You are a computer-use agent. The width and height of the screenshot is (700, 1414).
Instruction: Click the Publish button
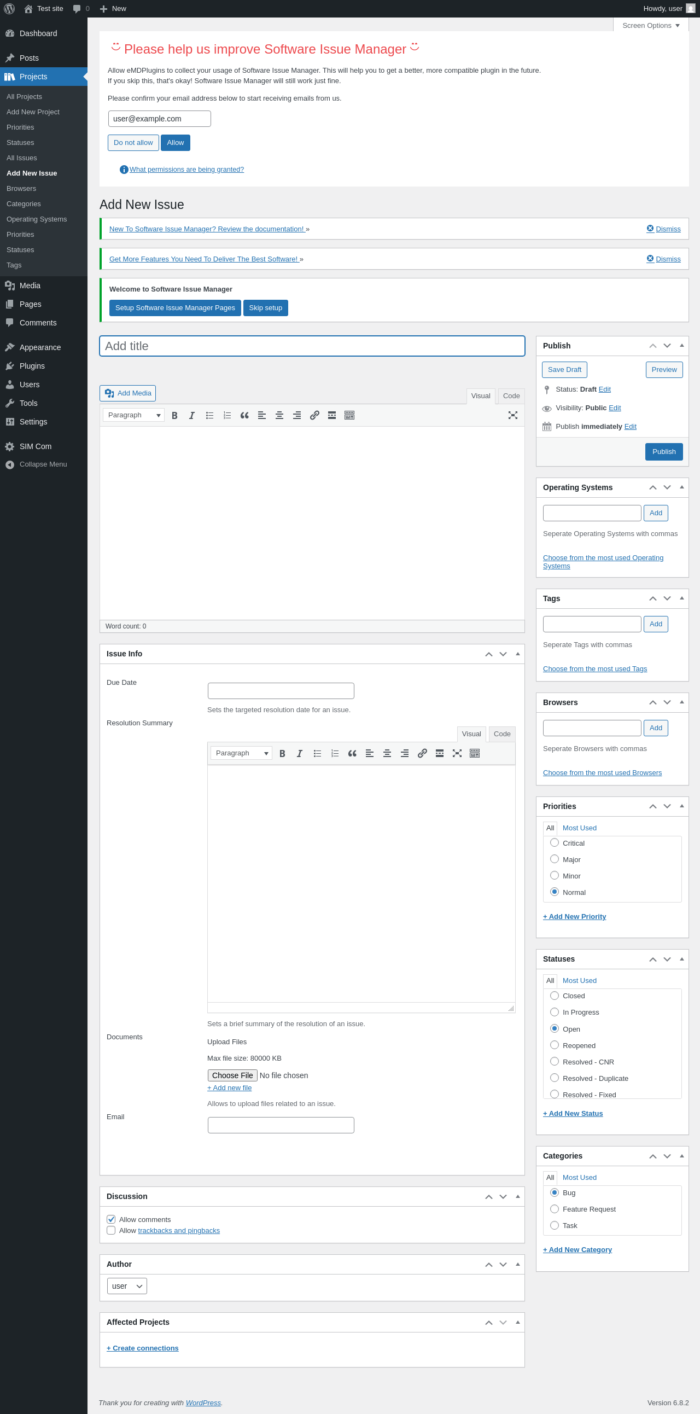click(x=664, y=452)
